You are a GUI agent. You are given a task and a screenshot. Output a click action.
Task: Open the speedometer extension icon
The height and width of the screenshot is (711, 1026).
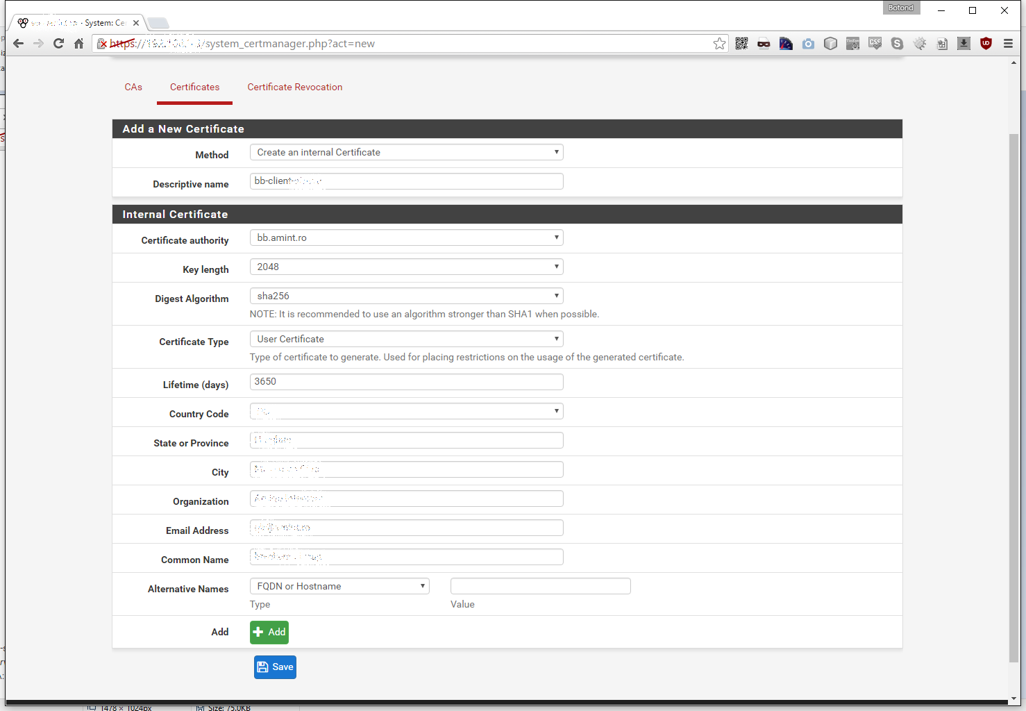(x=786, y=44)
